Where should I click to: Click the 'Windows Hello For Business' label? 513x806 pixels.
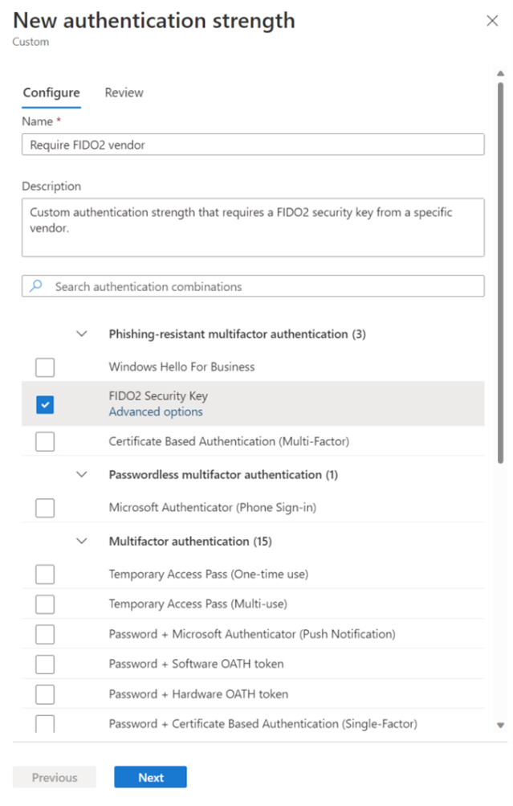pyautogui.click(x=181, y=367)
